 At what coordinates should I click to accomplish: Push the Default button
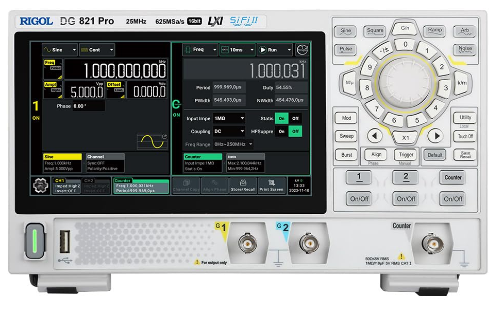point(434,155)
